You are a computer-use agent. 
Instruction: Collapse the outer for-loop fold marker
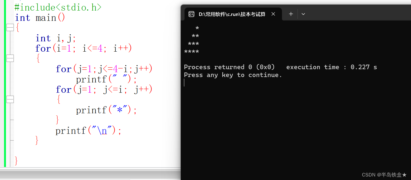(x=10, y=58)
